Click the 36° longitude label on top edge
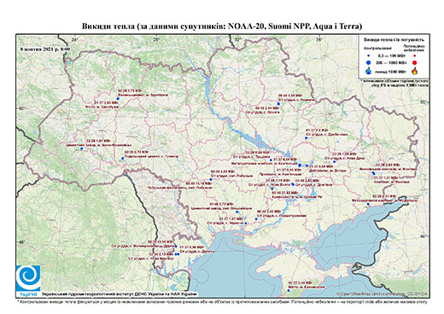Viewport: 444px width, 314px height. [x=319, y=39]
